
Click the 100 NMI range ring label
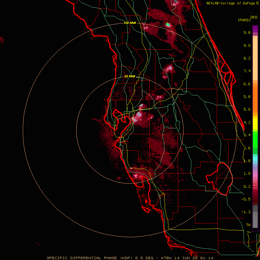pos(130,23)
